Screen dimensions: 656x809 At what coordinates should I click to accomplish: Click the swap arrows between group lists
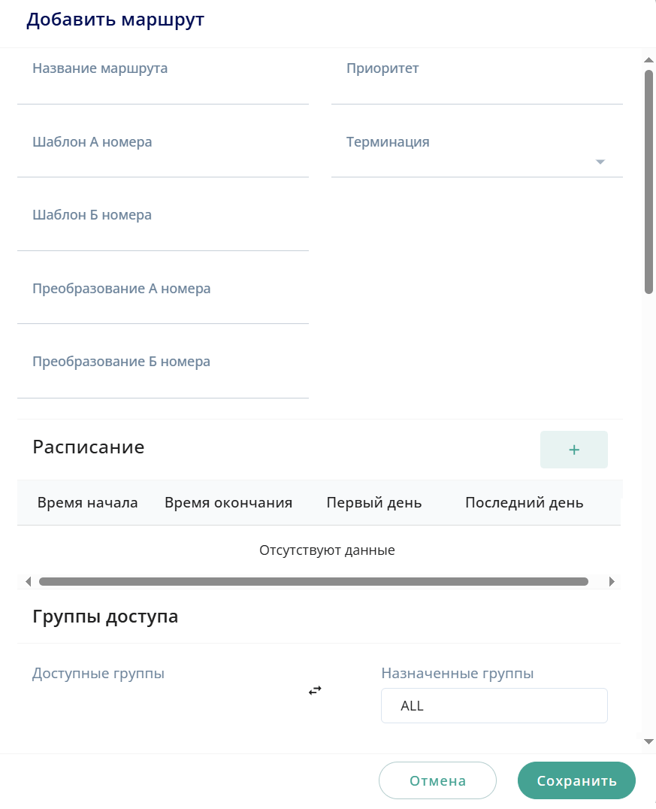[315, 689]
